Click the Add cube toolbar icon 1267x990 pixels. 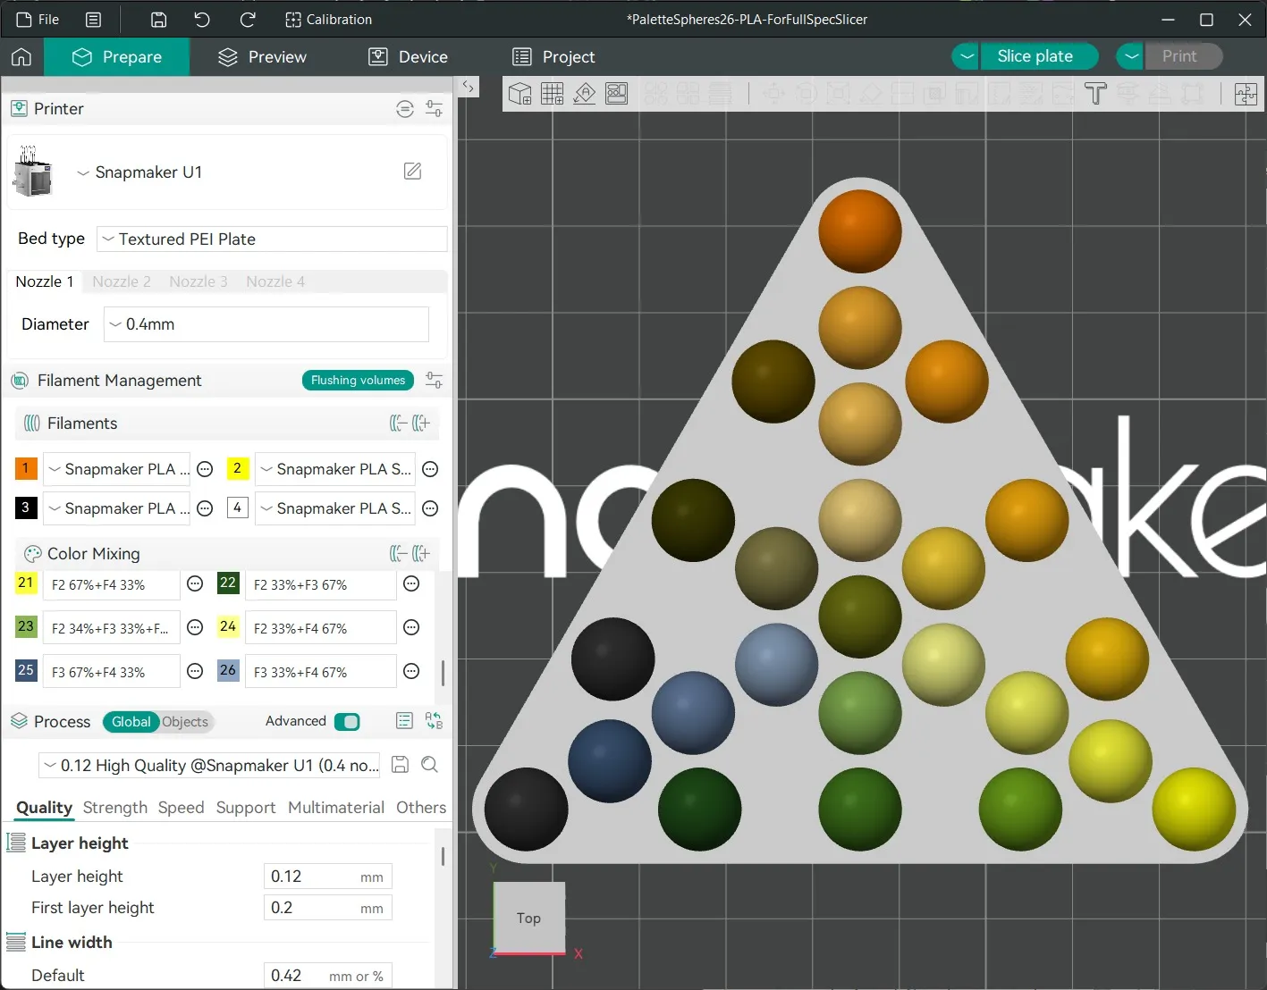click(x=519, y=93)
